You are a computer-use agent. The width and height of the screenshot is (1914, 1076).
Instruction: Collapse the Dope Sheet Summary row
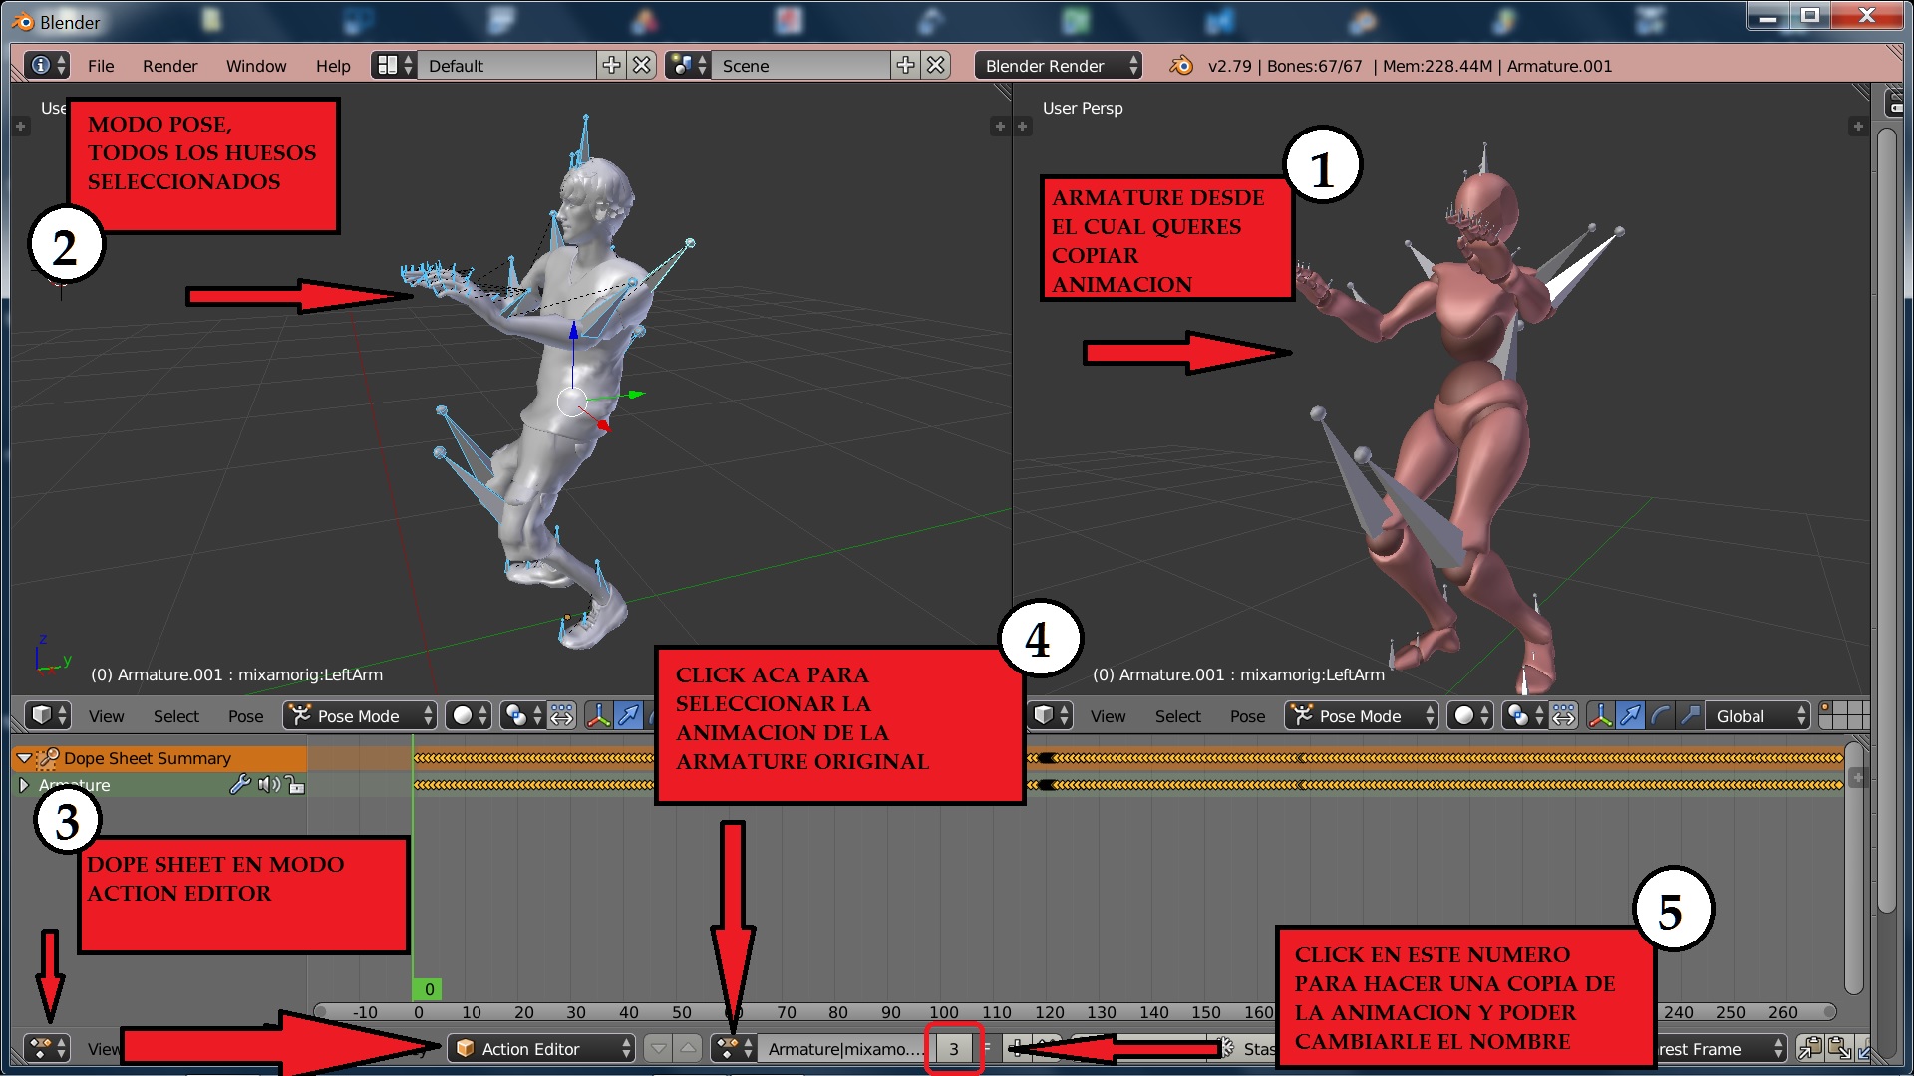(25, 758)
